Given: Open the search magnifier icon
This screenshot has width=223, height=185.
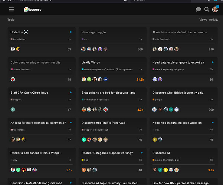Looking at the screenshot, I should point(207,10).
